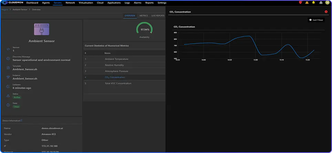Click the Version code-brackets icon
This screenshot has width=332, height=153.
coord(8,49)
